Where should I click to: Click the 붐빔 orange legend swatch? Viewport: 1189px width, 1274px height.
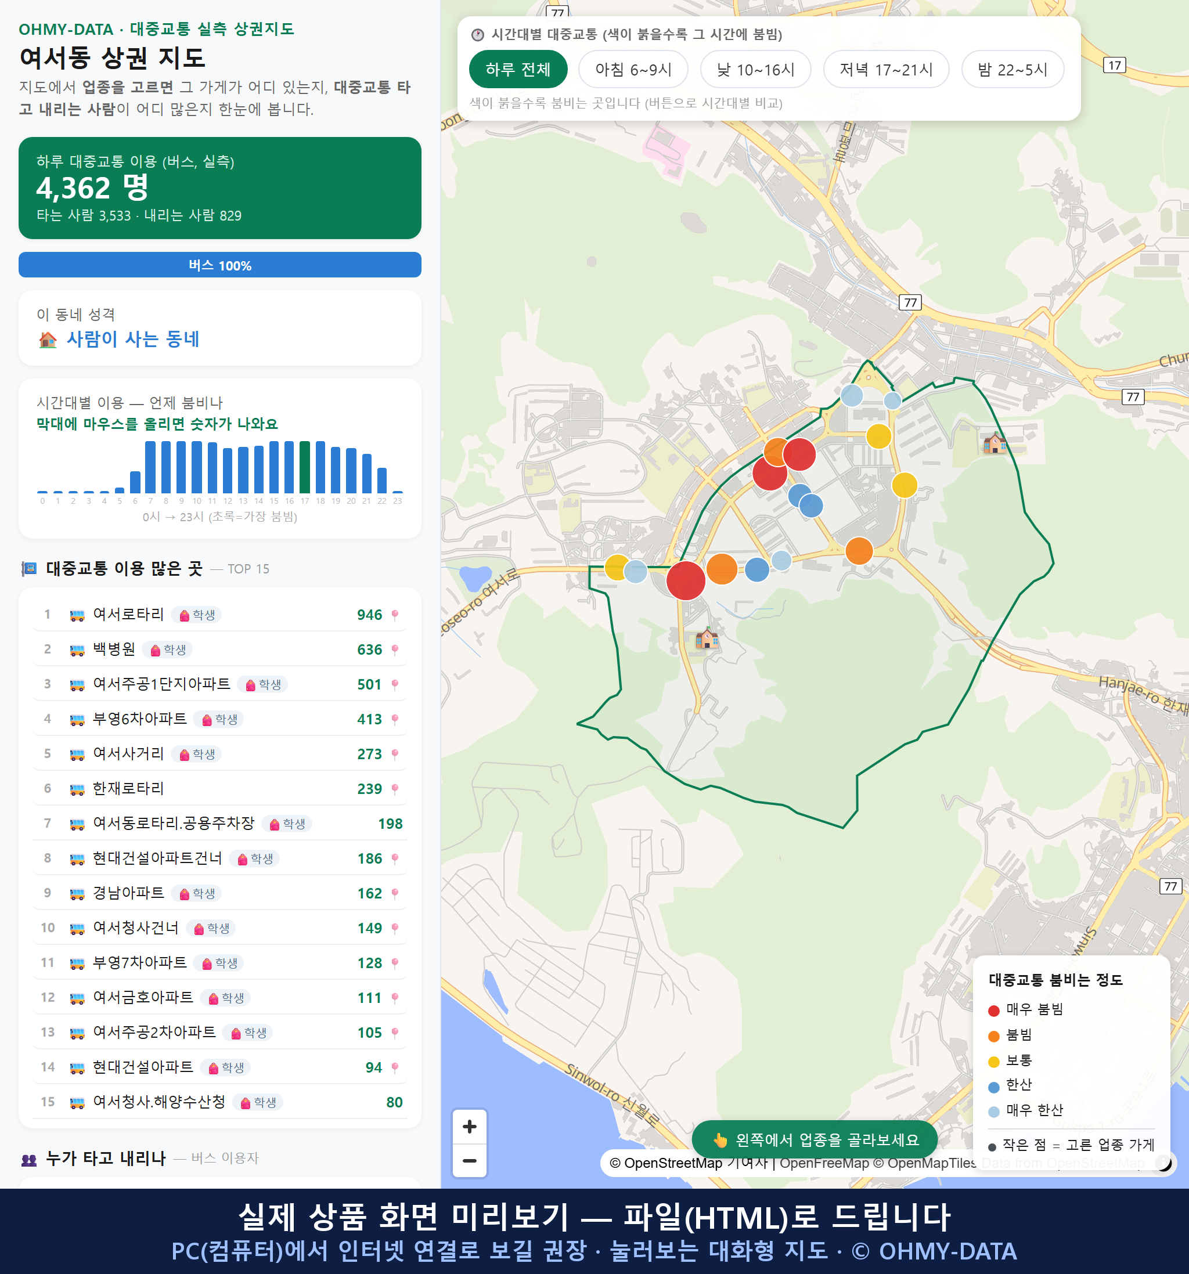994,1036
